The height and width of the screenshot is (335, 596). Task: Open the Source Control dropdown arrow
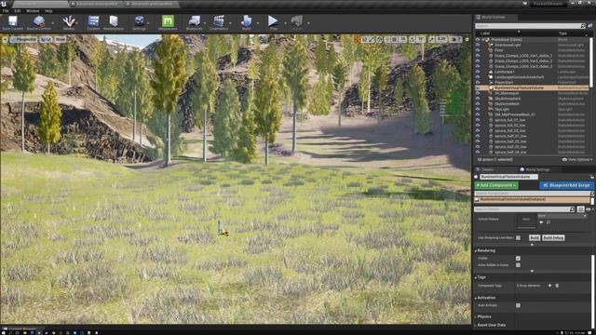53,23
